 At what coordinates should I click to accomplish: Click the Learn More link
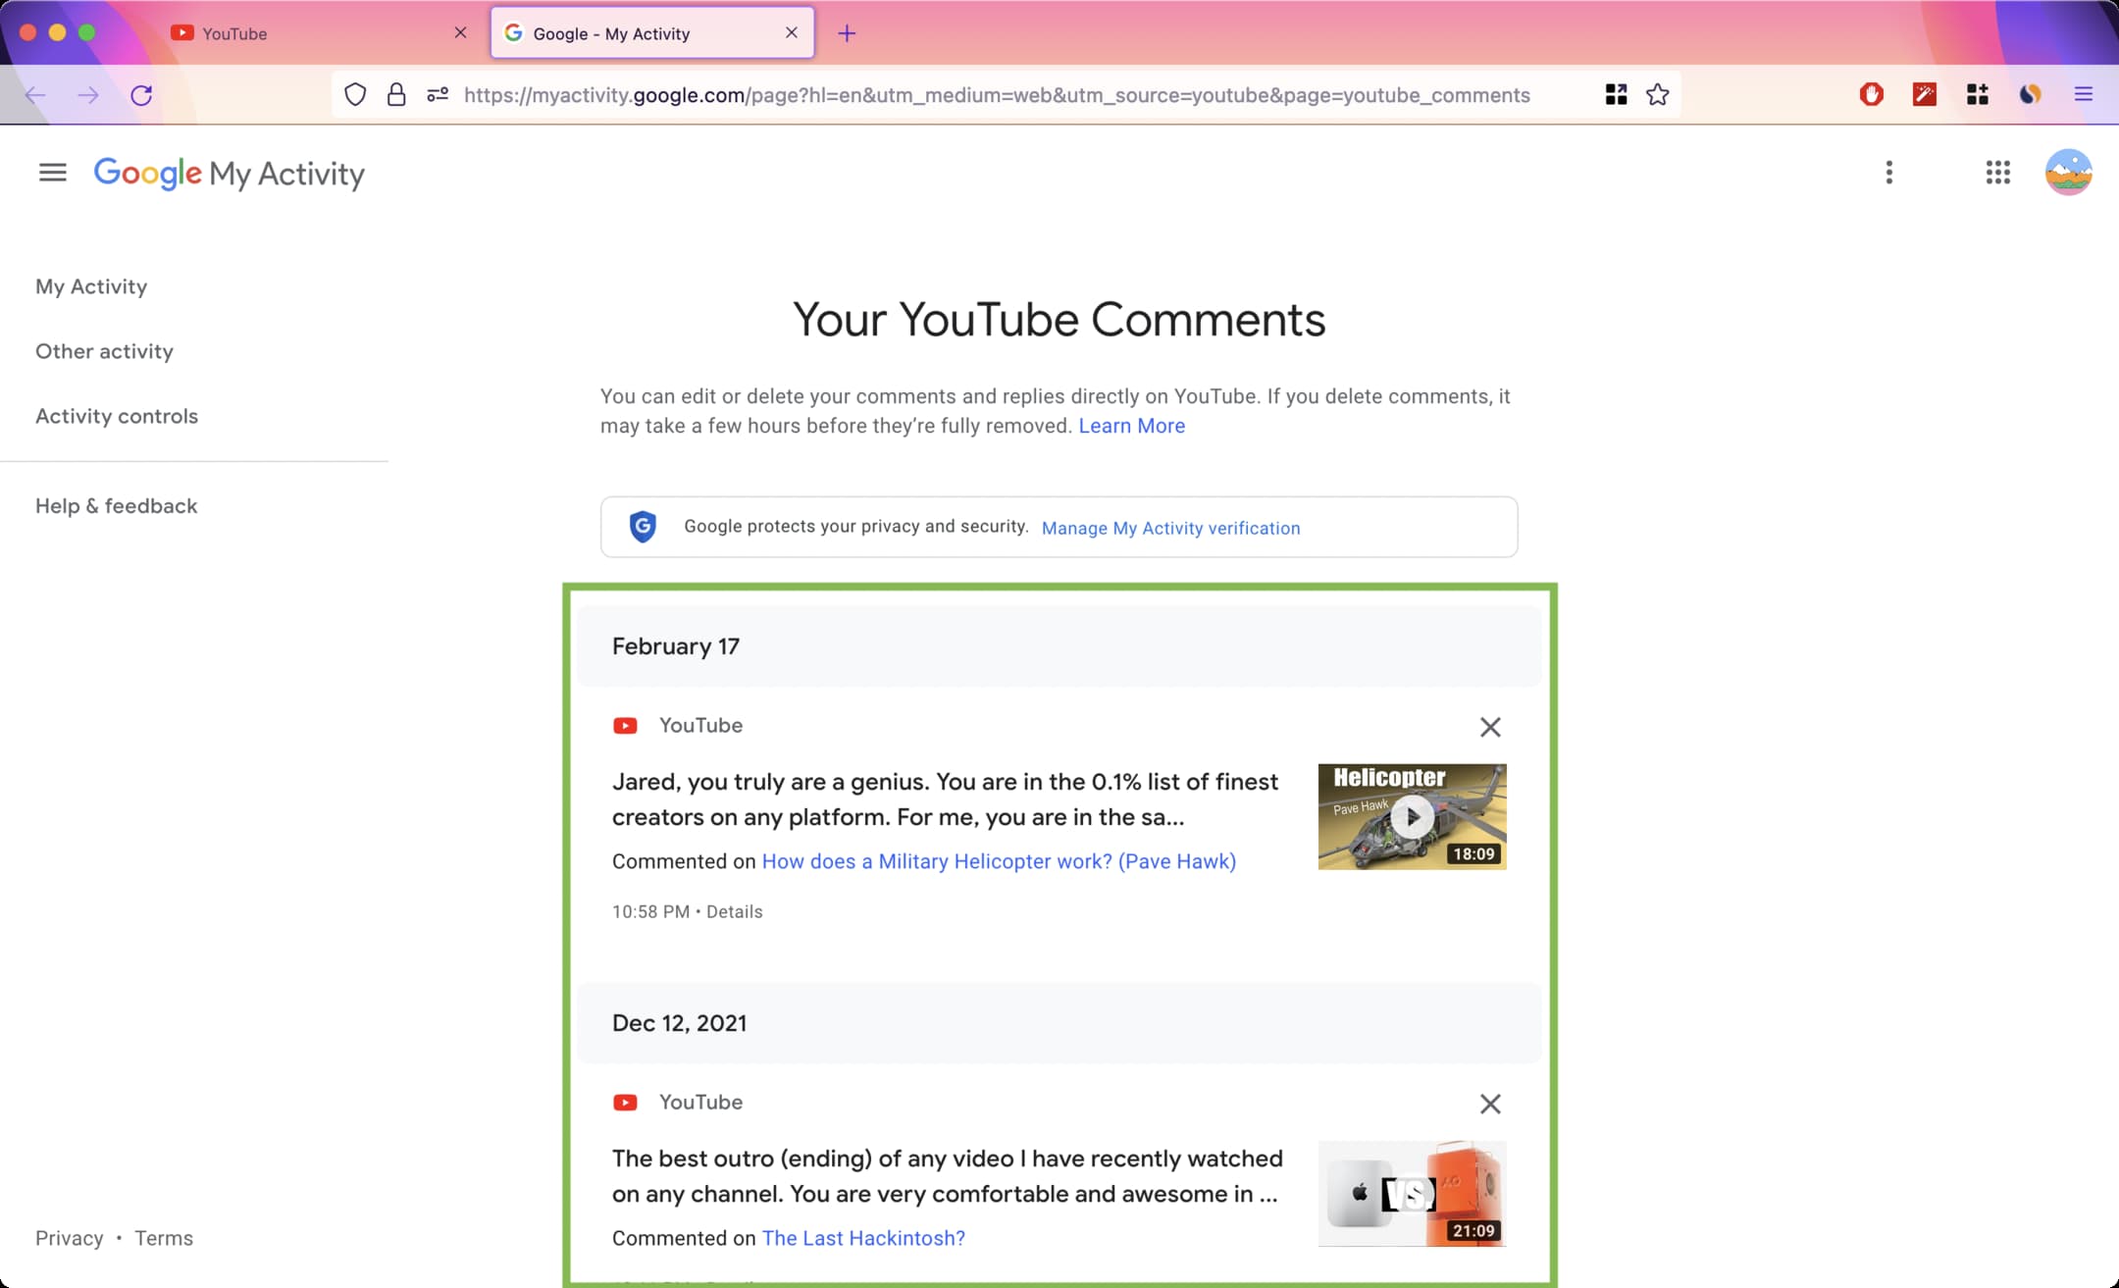pyautogui.click(x=1131, y=426)
